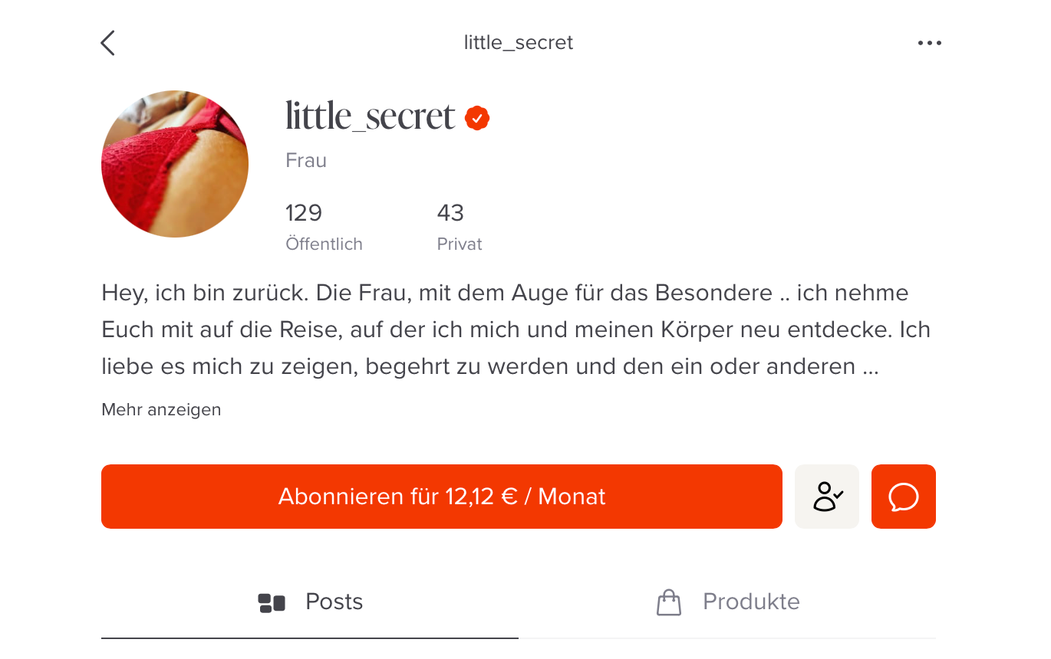1051x659 pixels.
Task: Click the Privat label
Action: [x=460, y=244]
